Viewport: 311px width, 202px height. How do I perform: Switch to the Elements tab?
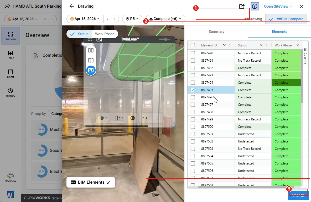coord(279,31)
